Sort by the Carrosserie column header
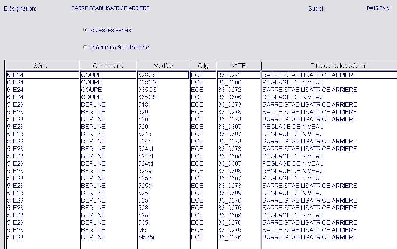397x249 pixels. pos(108,66)
